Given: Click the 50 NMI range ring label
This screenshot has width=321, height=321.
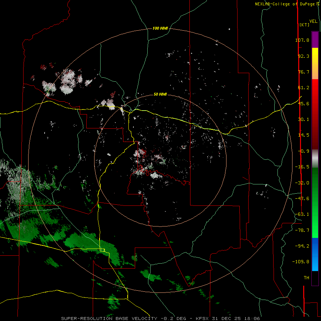Looking at the screenshot, I should [160, 94].
